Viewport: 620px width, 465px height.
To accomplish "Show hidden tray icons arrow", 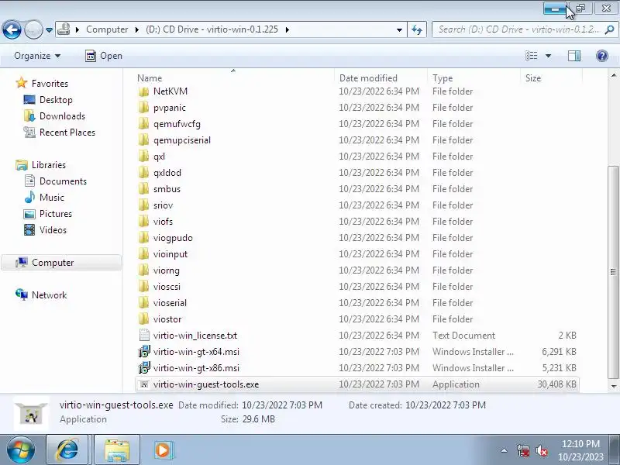I will pos(504,450).
